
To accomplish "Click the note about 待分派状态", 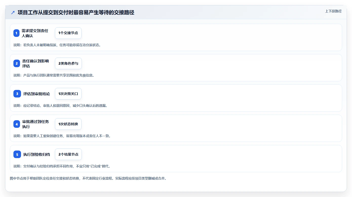I will (x=57, y=45).
